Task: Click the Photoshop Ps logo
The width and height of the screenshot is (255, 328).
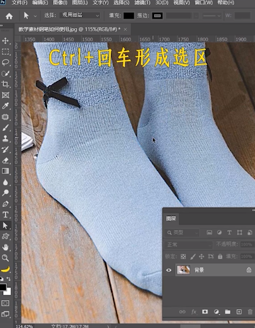Action: (3, 3)
